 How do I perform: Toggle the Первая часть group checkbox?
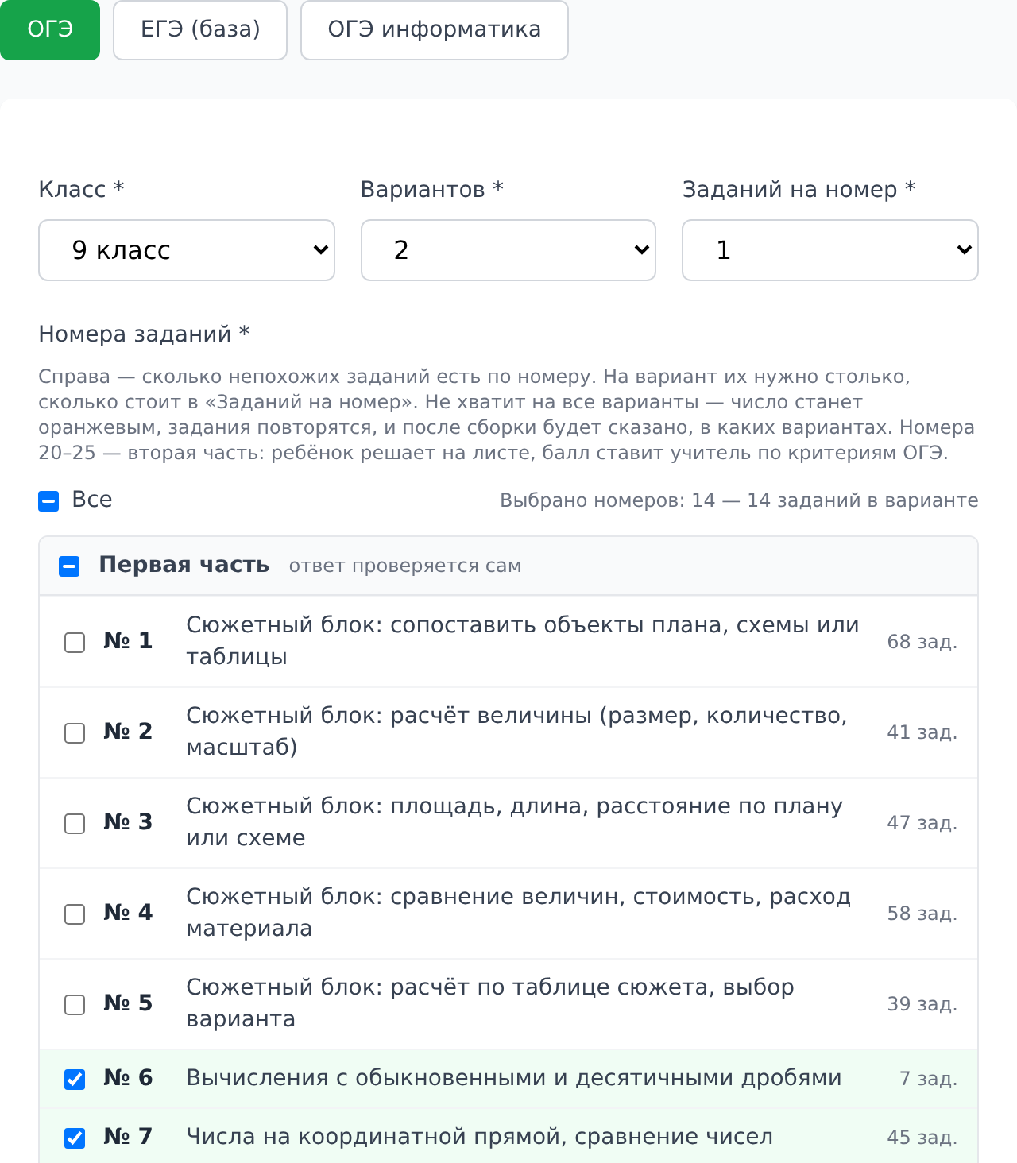pyautogui.click(x=69, y=566)
